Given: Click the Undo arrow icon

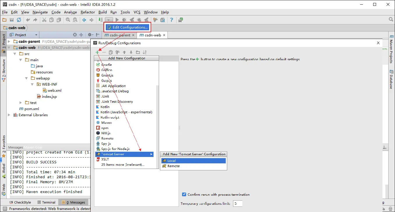Looking at the screenshot, I should (x=28, y=20).
